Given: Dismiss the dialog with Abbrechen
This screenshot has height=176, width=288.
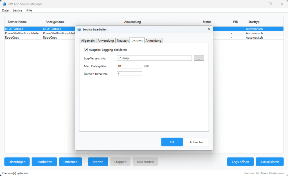Looking at the screenshot, I should coord(197,142).
